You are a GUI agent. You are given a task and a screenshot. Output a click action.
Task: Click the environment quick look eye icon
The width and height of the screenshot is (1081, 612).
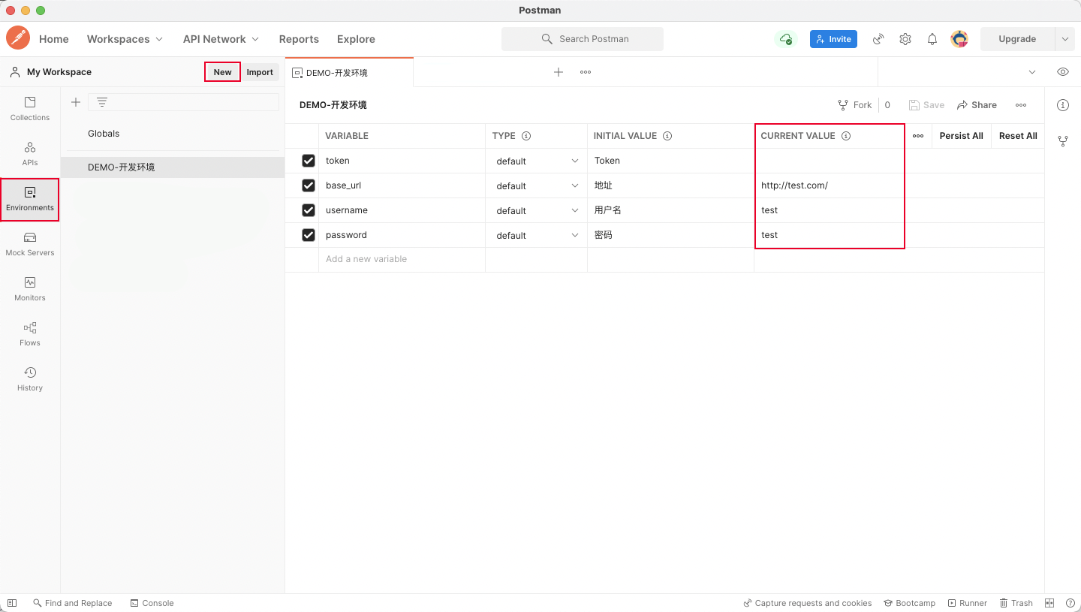(1063, 72)
